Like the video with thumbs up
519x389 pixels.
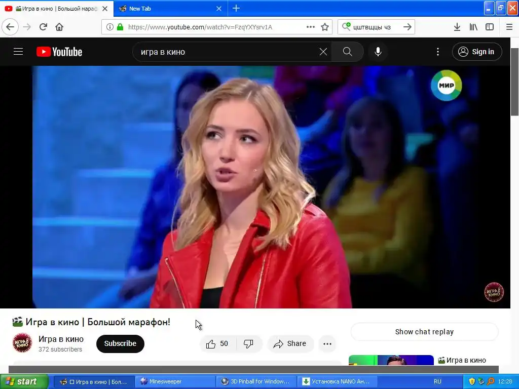click(x=218, y=344)
